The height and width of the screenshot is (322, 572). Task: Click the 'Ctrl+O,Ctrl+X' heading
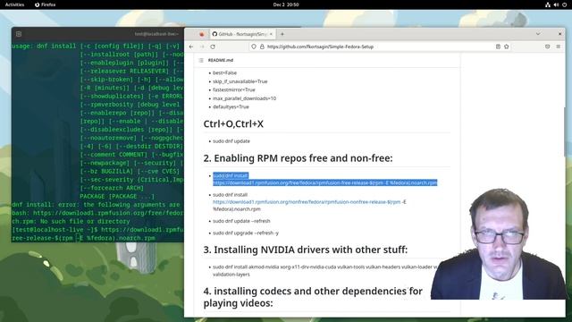[233, 123]
